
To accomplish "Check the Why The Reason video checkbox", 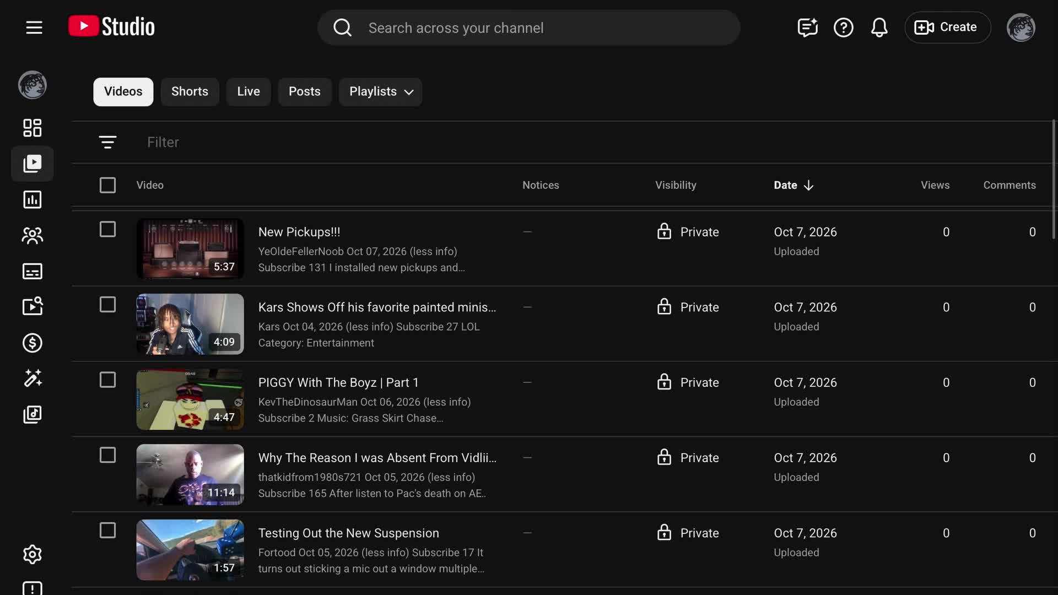I will click(x=107, y=455).
